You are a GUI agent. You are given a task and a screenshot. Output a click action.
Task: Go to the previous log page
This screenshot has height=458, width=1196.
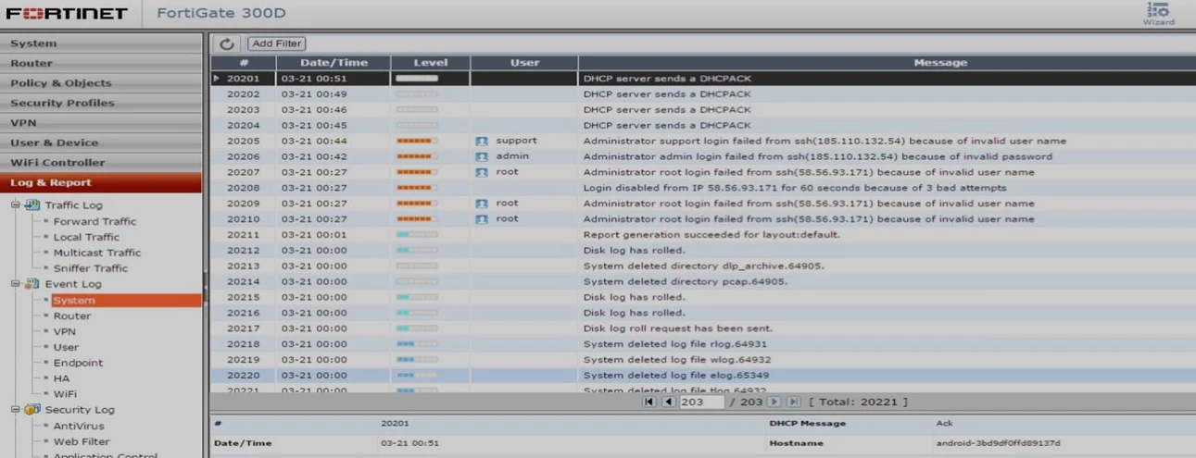pos(668,402)
